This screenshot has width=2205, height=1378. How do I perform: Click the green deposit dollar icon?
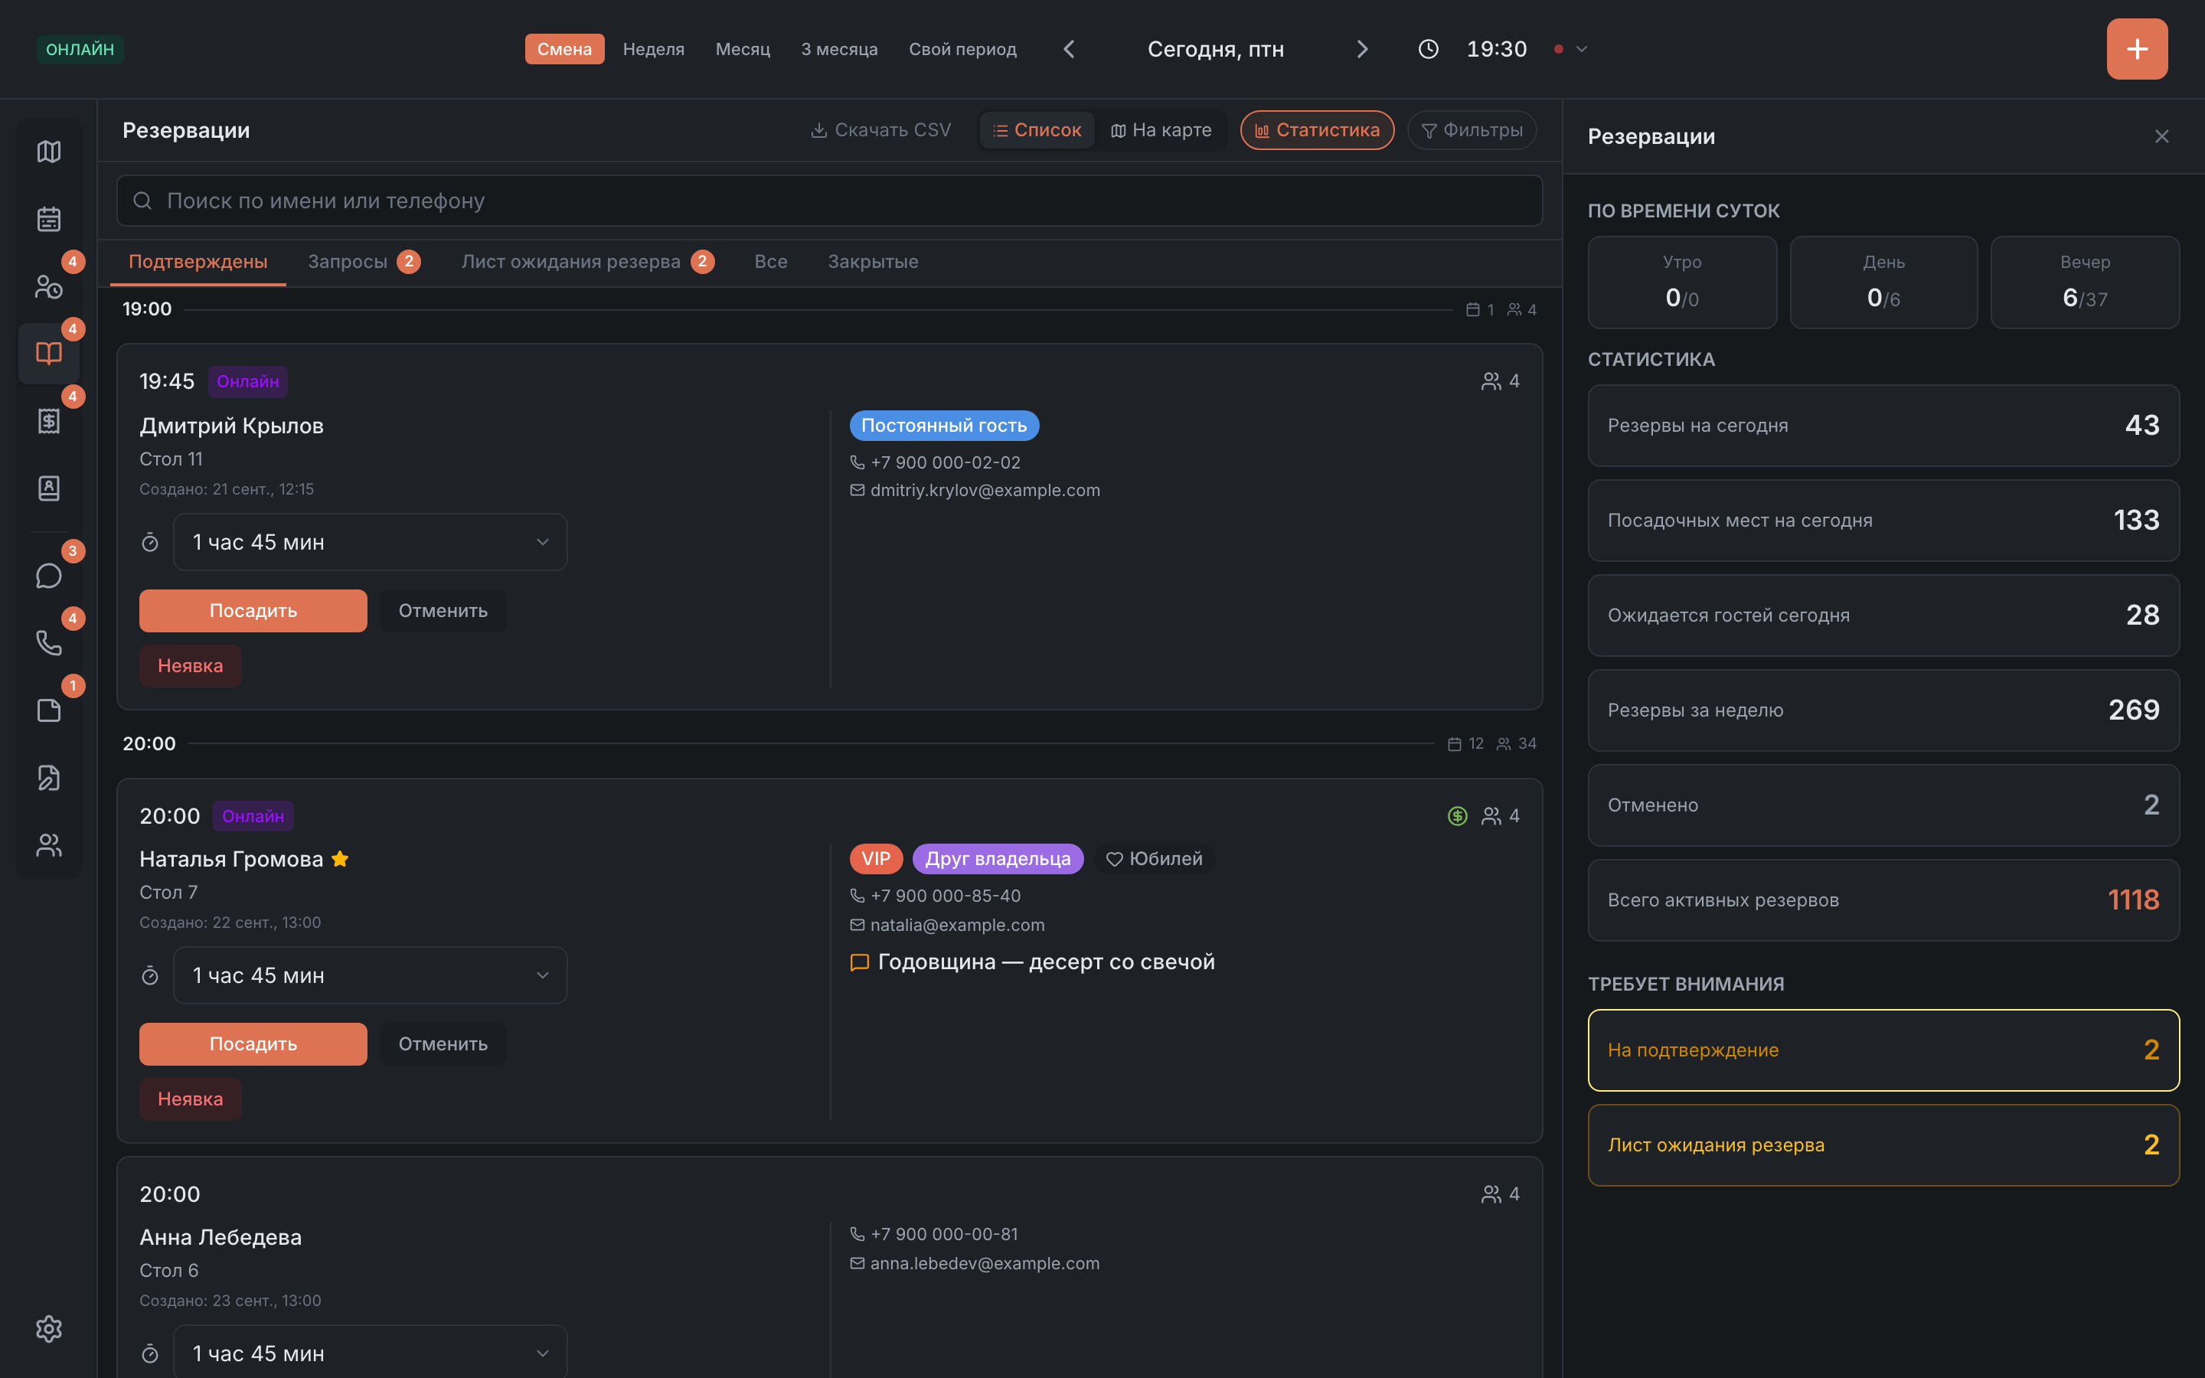point(1457,815)
